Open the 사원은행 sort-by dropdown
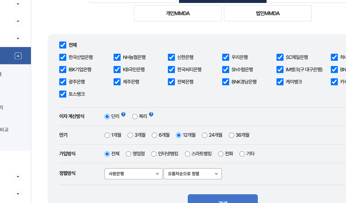The height and width of the screenshot is (203, 346). pos(134,174)
